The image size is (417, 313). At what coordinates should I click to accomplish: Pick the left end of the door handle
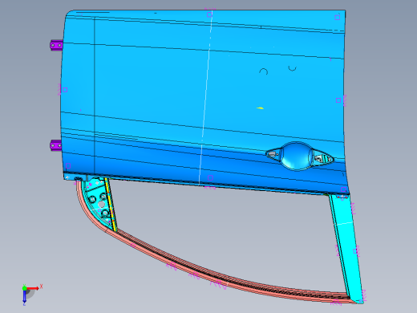pos(273,154)
